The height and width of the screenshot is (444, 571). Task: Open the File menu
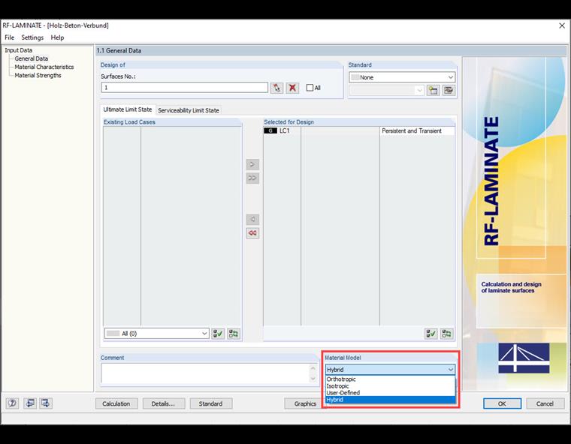10,37
